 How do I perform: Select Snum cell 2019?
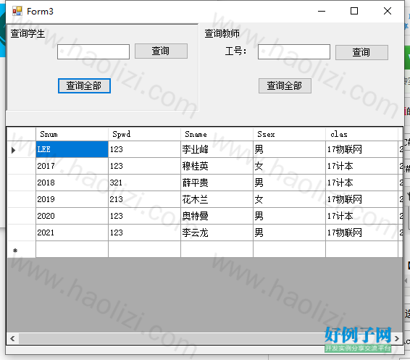pyautogui.click(x=72, y=199)
